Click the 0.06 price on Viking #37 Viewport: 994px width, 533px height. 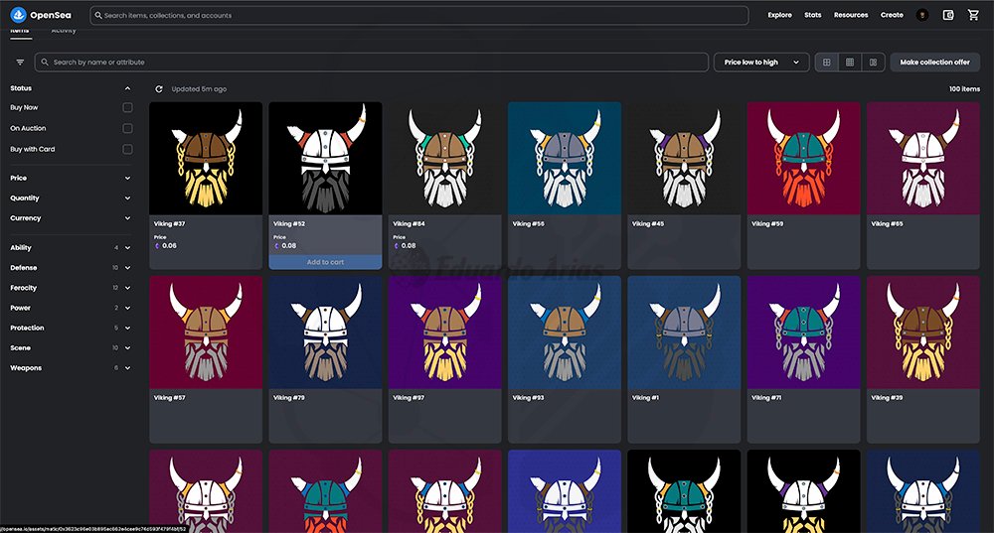coord(169,245)
